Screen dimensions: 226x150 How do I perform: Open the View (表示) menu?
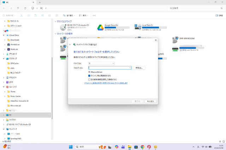coord(84,16)
